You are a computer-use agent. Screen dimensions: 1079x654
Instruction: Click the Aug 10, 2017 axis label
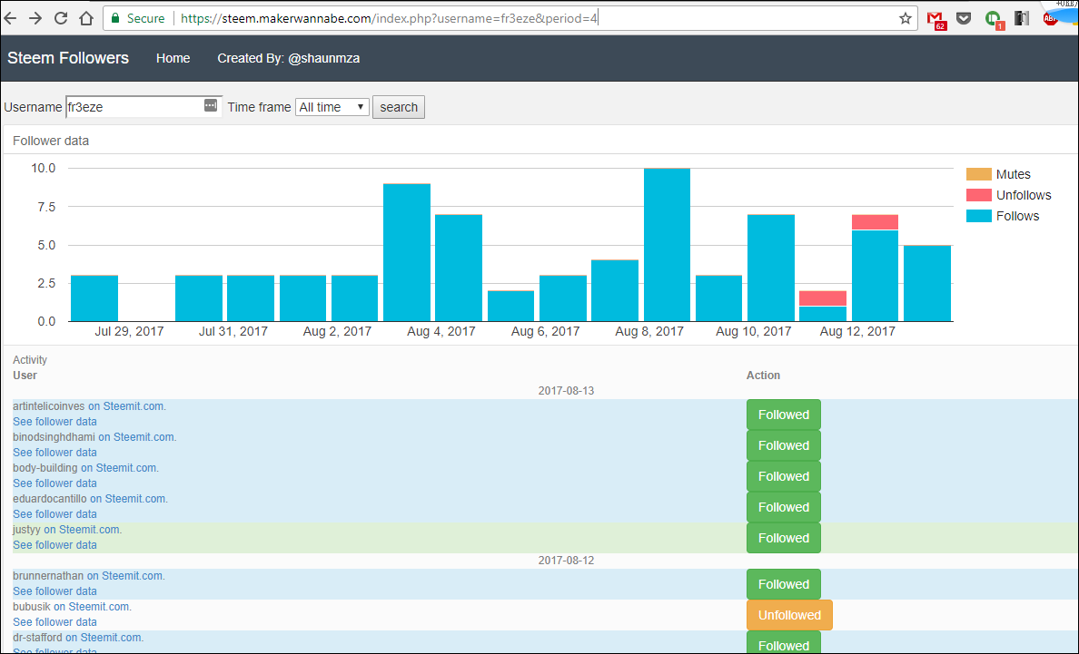[x=754, y=332]
